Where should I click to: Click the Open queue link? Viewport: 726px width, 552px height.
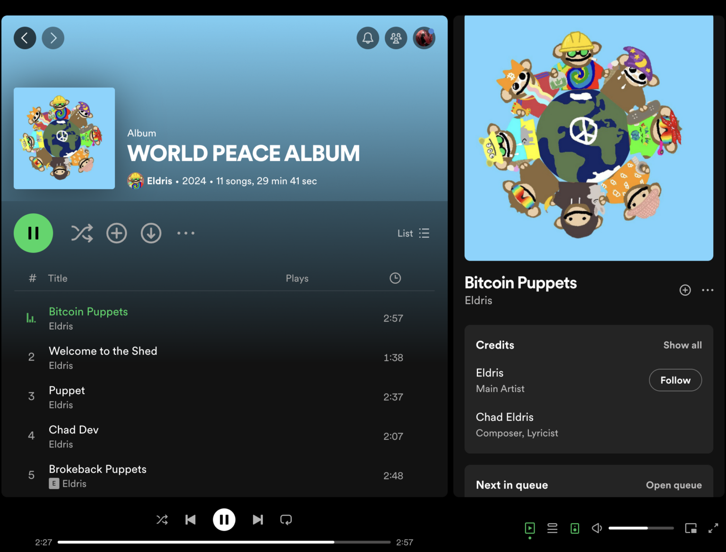tap(674, 485)
